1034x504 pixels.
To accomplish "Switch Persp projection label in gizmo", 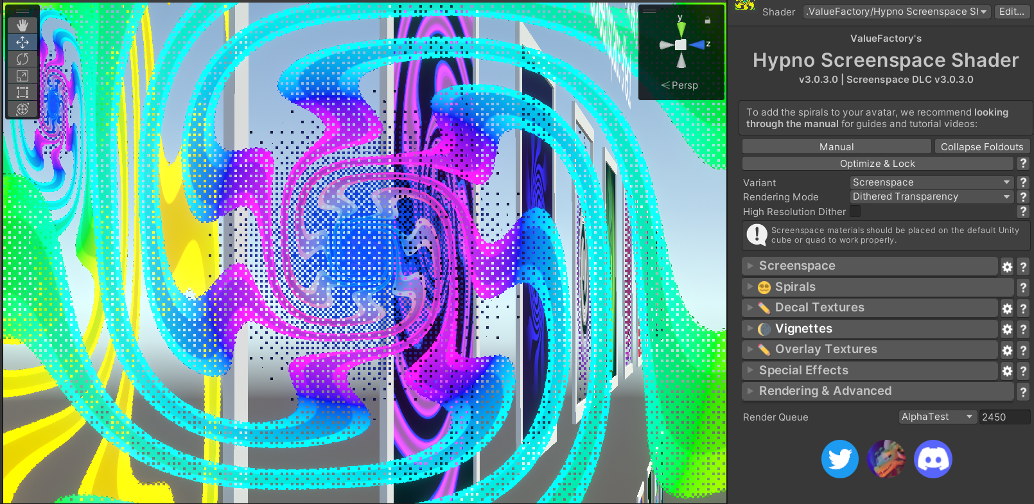I will click(x=680, y=85).
